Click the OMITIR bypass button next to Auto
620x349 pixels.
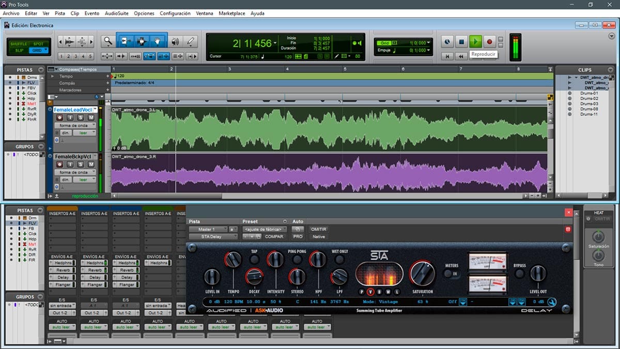pos(318,229)
